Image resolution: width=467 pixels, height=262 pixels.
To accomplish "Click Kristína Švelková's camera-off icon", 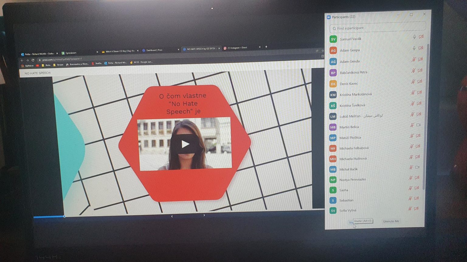I will (x=419, y=103).
